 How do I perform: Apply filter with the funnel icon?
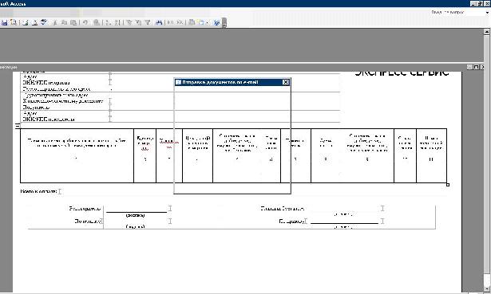[x=147, y=22]
